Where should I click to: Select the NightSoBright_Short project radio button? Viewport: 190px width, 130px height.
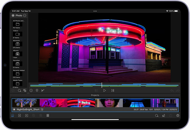point(14,110)
